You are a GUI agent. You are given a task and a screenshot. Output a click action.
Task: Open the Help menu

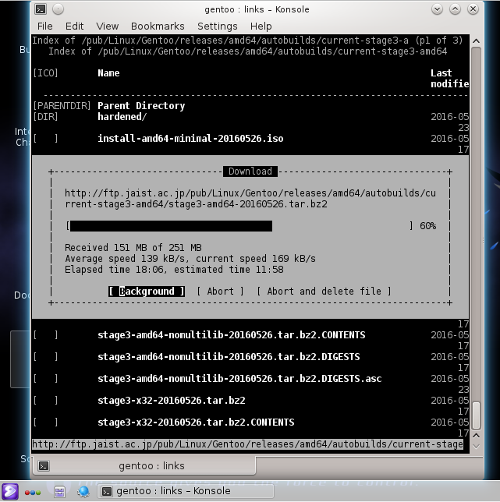coord(261,27)
